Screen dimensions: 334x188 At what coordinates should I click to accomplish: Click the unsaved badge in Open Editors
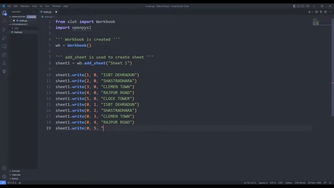point(31,17)
